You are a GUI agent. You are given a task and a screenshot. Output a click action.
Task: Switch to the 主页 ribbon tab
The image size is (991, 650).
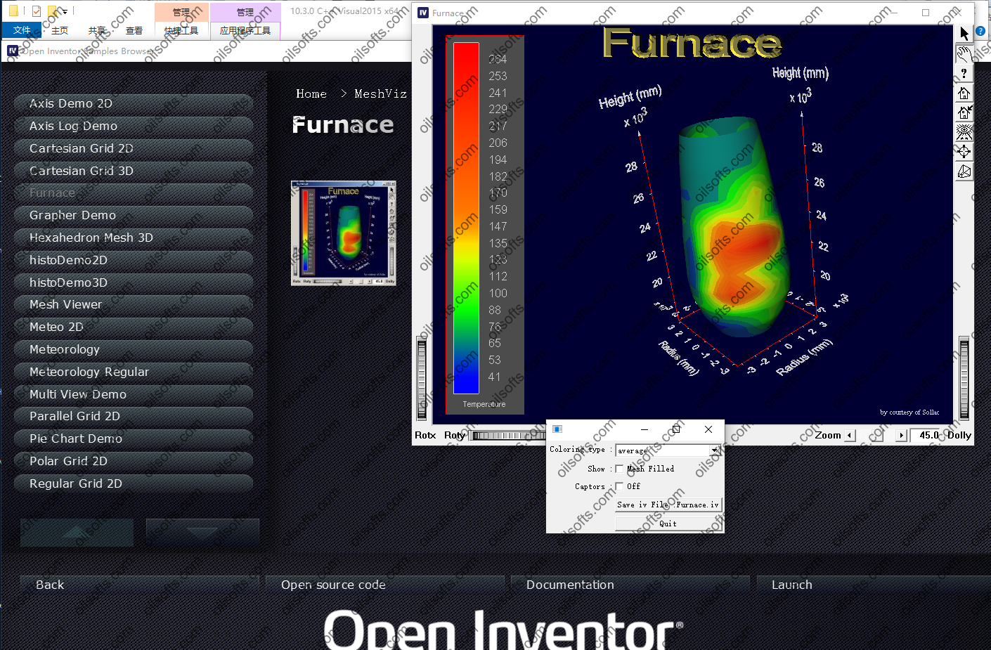pos(60,30)
